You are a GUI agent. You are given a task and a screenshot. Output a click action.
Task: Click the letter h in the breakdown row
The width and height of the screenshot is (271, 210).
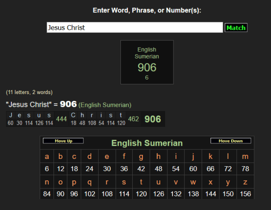pyautogui.click(x=82, y=115)
